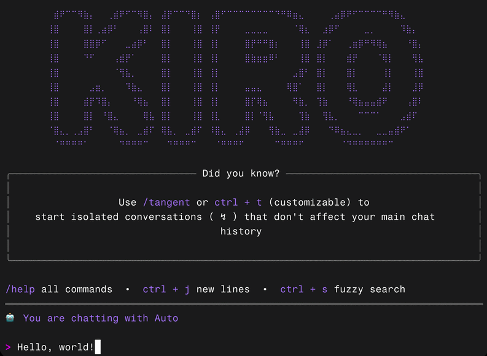Image resolution: width=487 pixels, height=356 pixels.
Task: Click the pink prompt arrow symbol
Action: 8,347
